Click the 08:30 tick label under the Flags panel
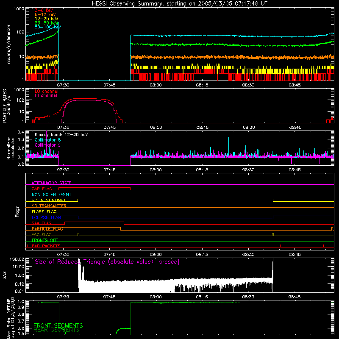Screen dimensions: 339x339 (x=248, y=255)
